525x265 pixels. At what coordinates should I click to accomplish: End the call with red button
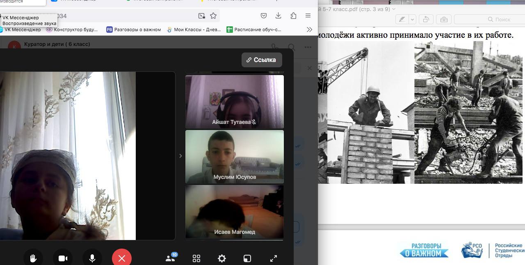click(x=122, y=258)
